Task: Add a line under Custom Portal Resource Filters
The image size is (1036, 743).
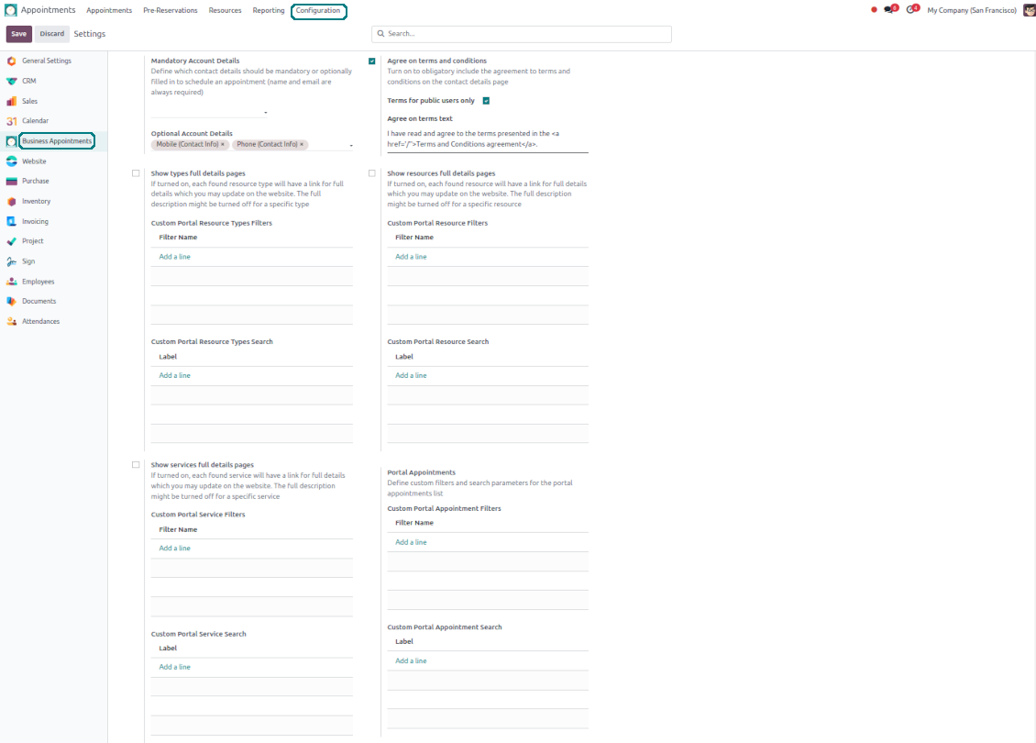Action: click(411, 257)
